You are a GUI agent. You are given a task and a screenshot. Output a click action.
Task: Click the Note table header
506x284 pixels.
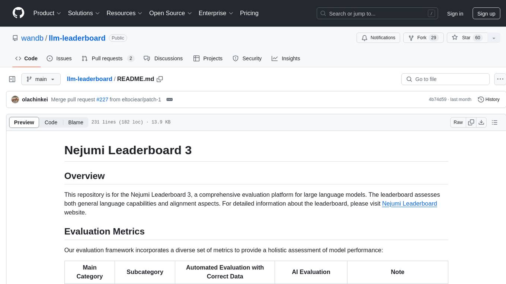(x=397, y=272)
